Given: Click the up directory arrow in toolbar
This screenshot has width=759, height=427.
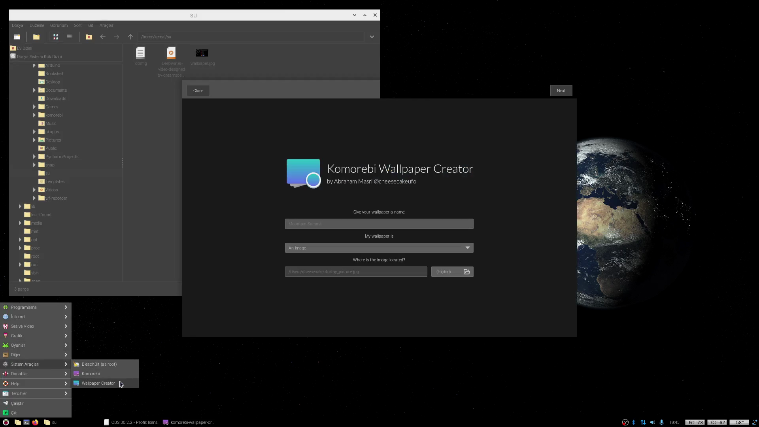Looking at the screenshot, I should click(130, 37).
